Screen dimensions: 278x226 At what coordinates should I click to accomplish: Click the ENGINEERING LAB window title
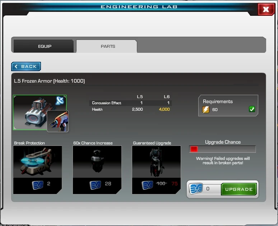coord(139,7)
